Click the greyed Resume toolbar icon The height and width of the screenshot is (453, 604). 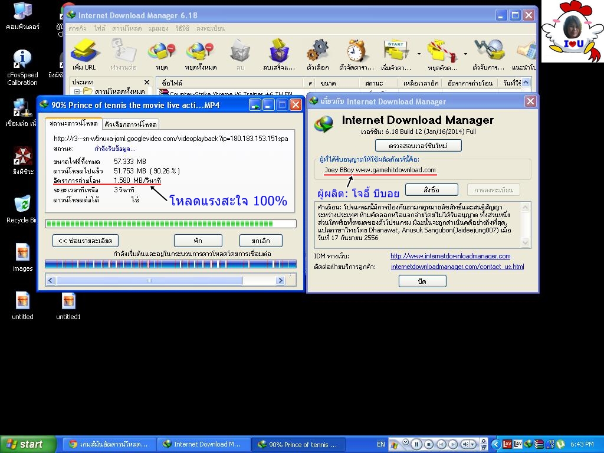click(x=123, y=54)
